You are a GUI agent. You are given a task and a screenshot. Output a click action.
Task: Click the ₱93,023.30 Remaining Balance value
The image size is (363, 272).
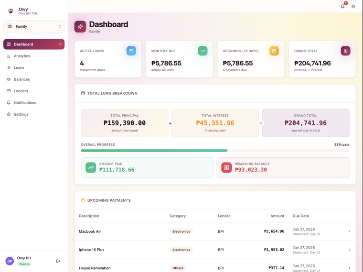pos(251,170)
